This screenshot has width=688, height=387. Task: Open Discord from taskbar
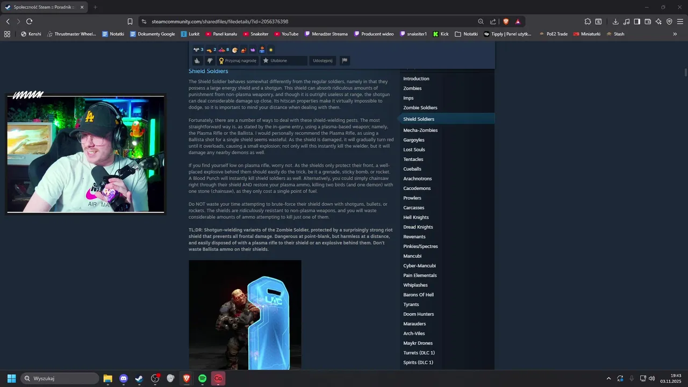pos(123,378)
